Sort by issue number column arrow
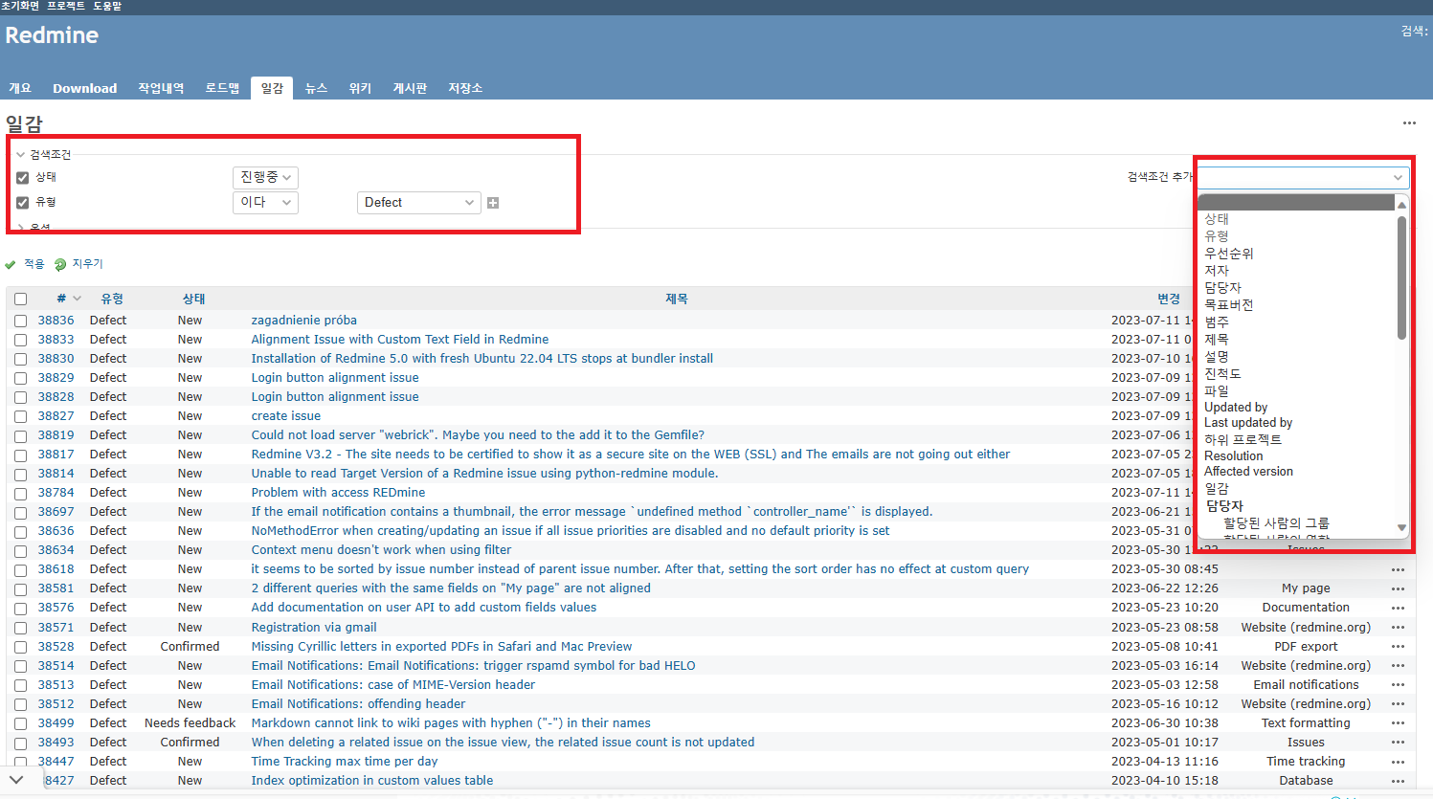 78,299
